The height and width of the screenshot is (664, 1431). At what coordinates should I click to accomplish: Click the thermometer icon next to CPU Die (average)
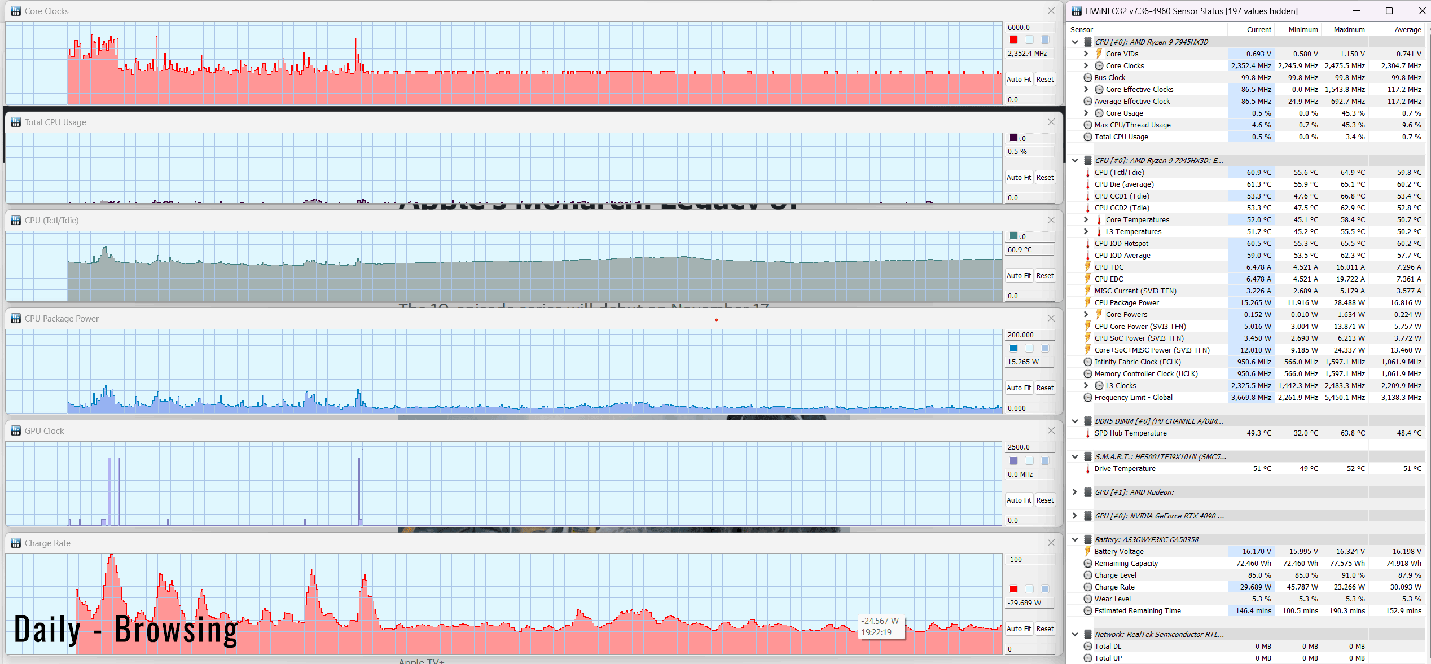pos(1088,184)
